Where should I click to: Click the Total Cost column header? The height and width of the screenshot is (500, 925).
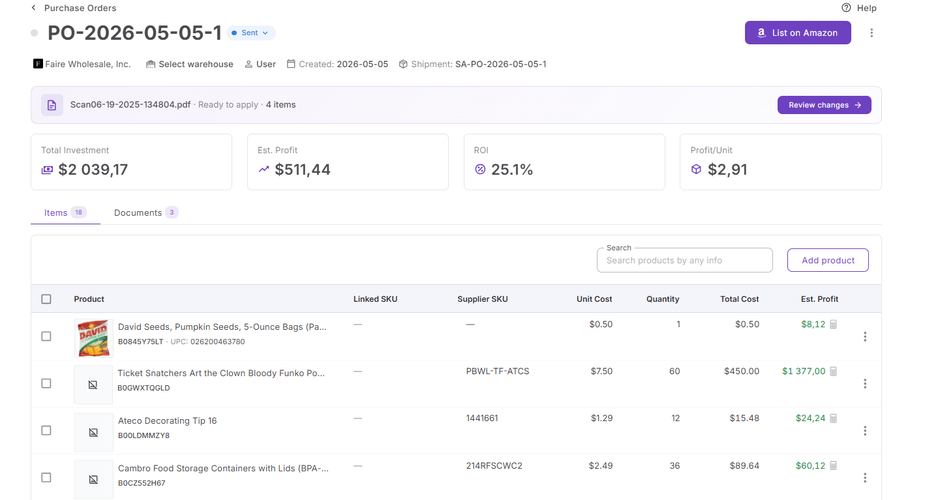[740, 299]
